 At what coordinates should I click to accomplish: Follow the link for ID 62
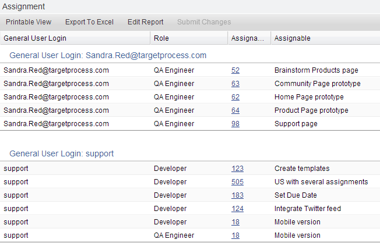click(235, 97)
